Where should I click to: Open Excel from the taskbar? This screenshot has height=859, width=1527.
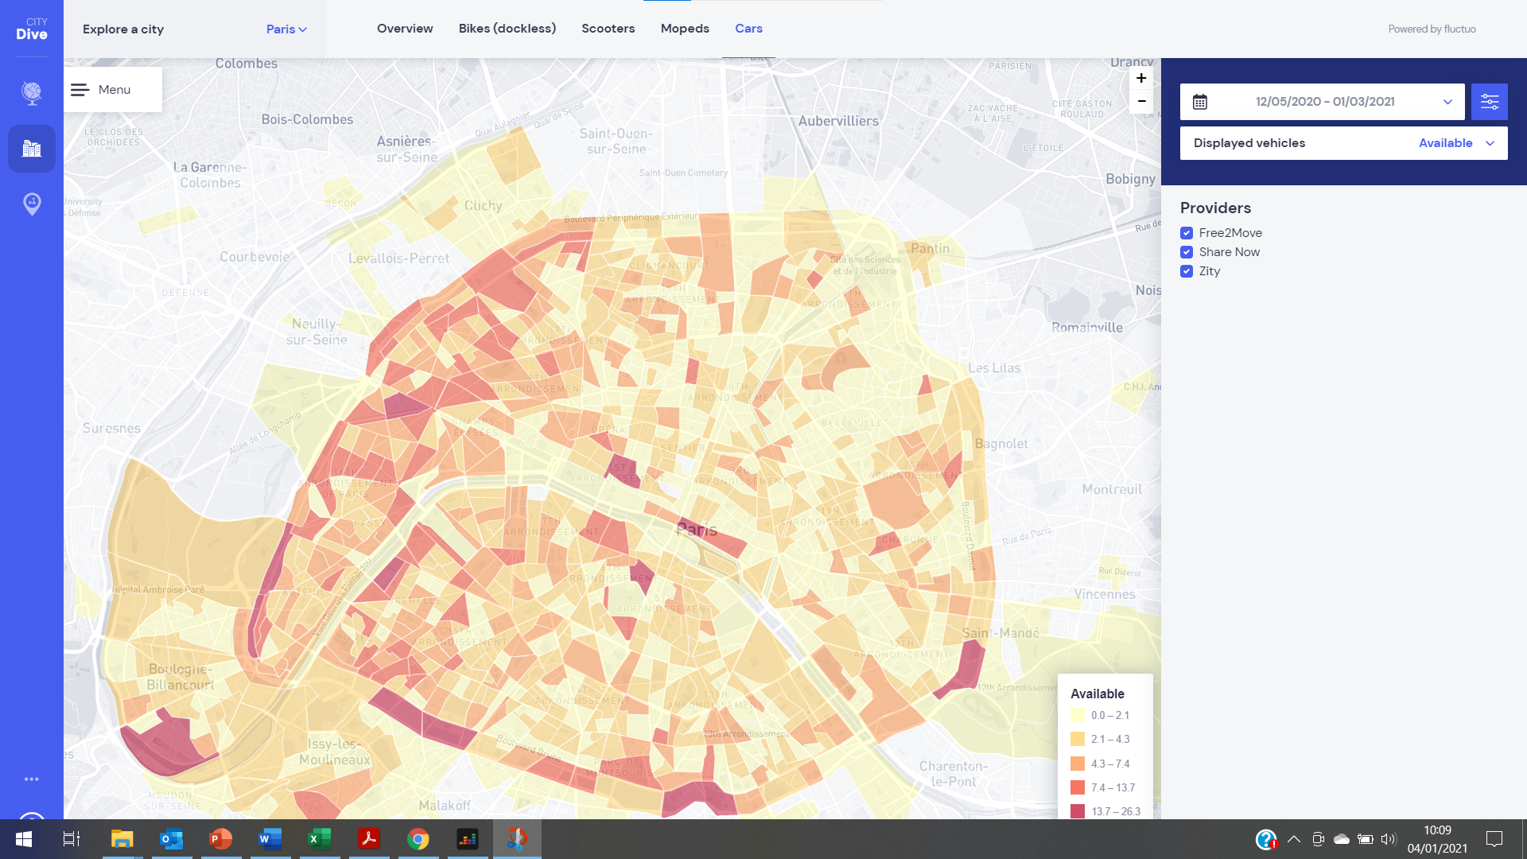(320, 838)
